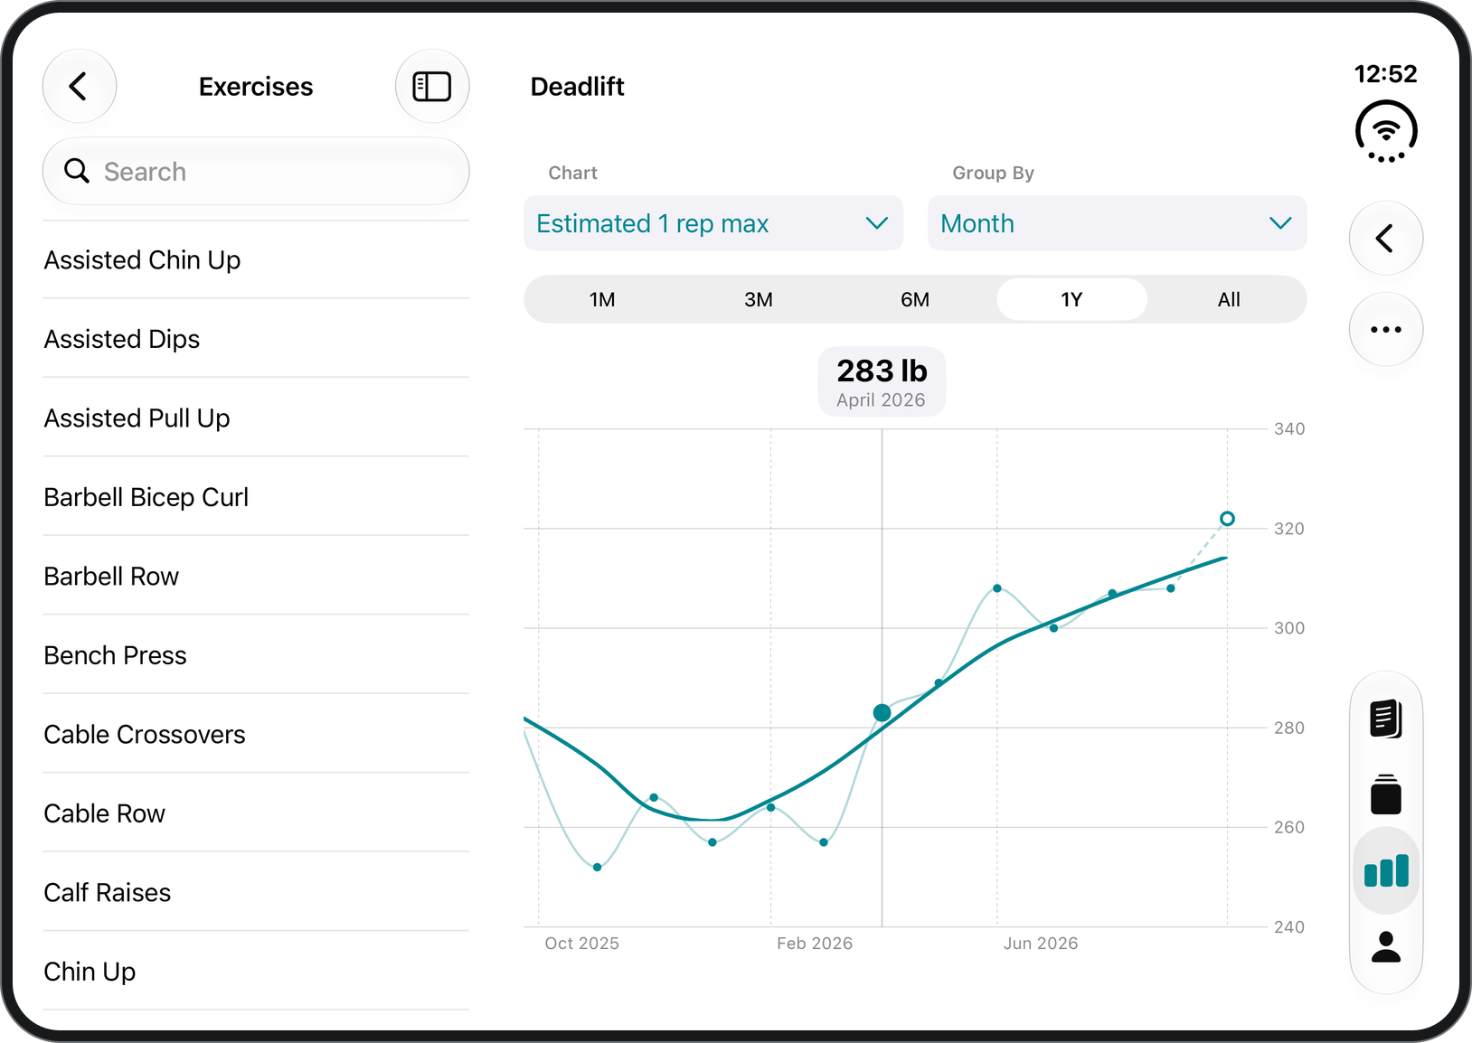Select the Chin Up list row
Screen dimensions: 1472x1043
pyautogui.click(x=256, y=972)
